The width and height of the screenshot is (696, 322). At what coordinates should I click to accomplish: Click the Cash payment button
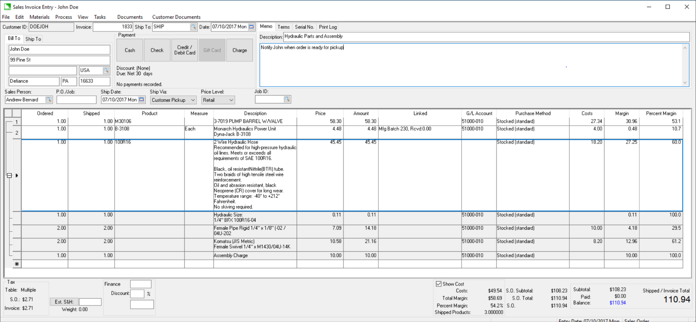(130, 50)
